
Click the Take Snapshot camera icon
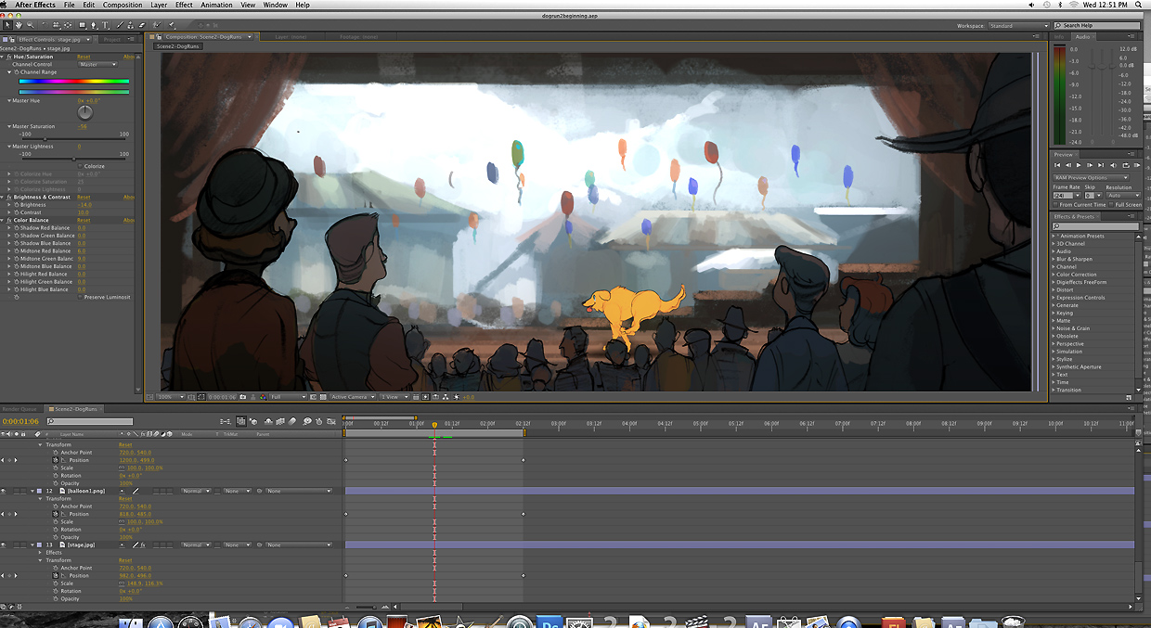pyautogui.click(x=242, y=396)
